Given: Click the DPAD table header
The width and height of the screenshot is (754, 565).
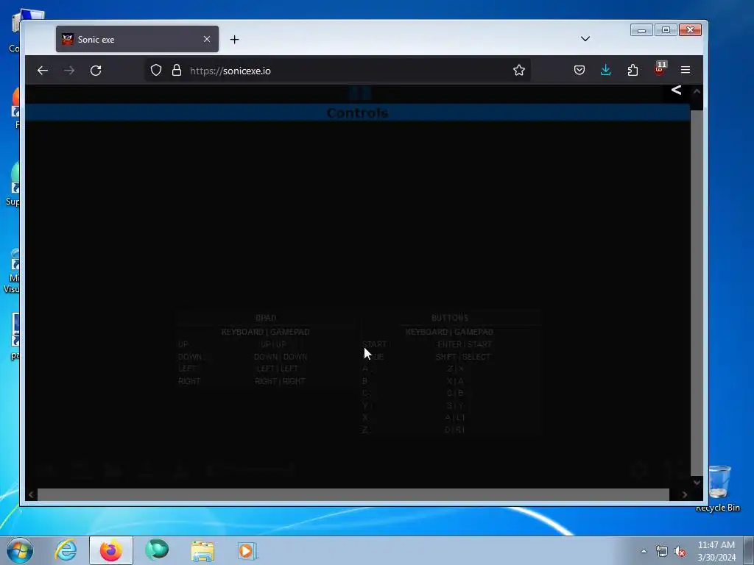Looking at the screenshot, I should [x=266, y=318].
